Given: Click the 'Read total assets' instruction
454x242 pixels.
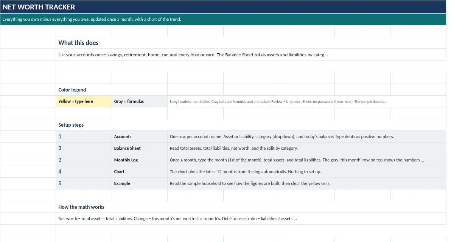Looking at the screenshot, I should click(307, 148).
